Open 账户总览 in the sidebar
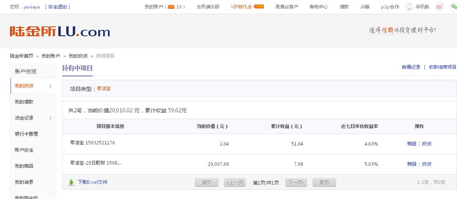 click(26, 71)
